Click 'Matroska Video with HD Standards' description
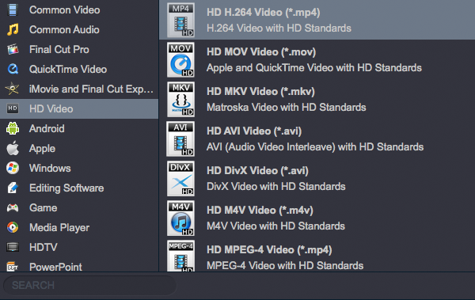The width and height of the screenshot is (475, 300). 287,108
